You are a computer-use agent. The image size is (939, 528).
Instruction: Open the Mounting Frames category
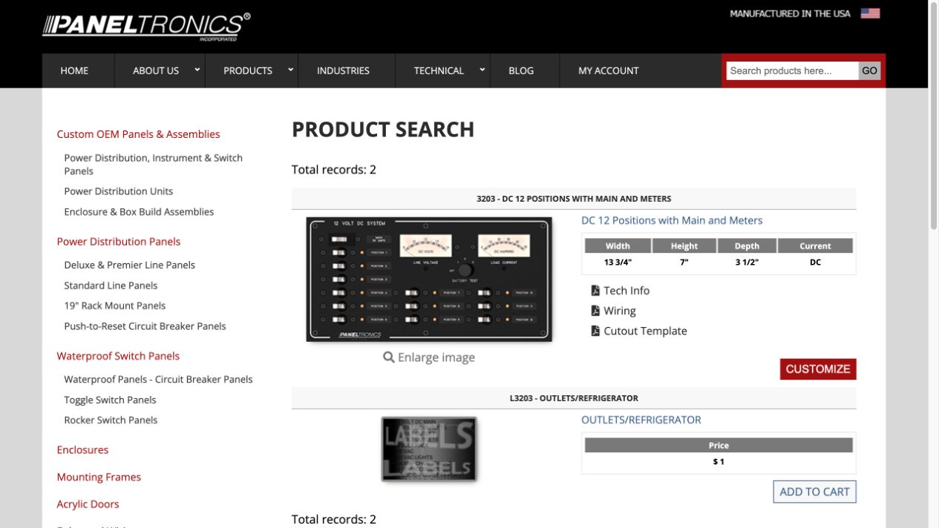99,477
